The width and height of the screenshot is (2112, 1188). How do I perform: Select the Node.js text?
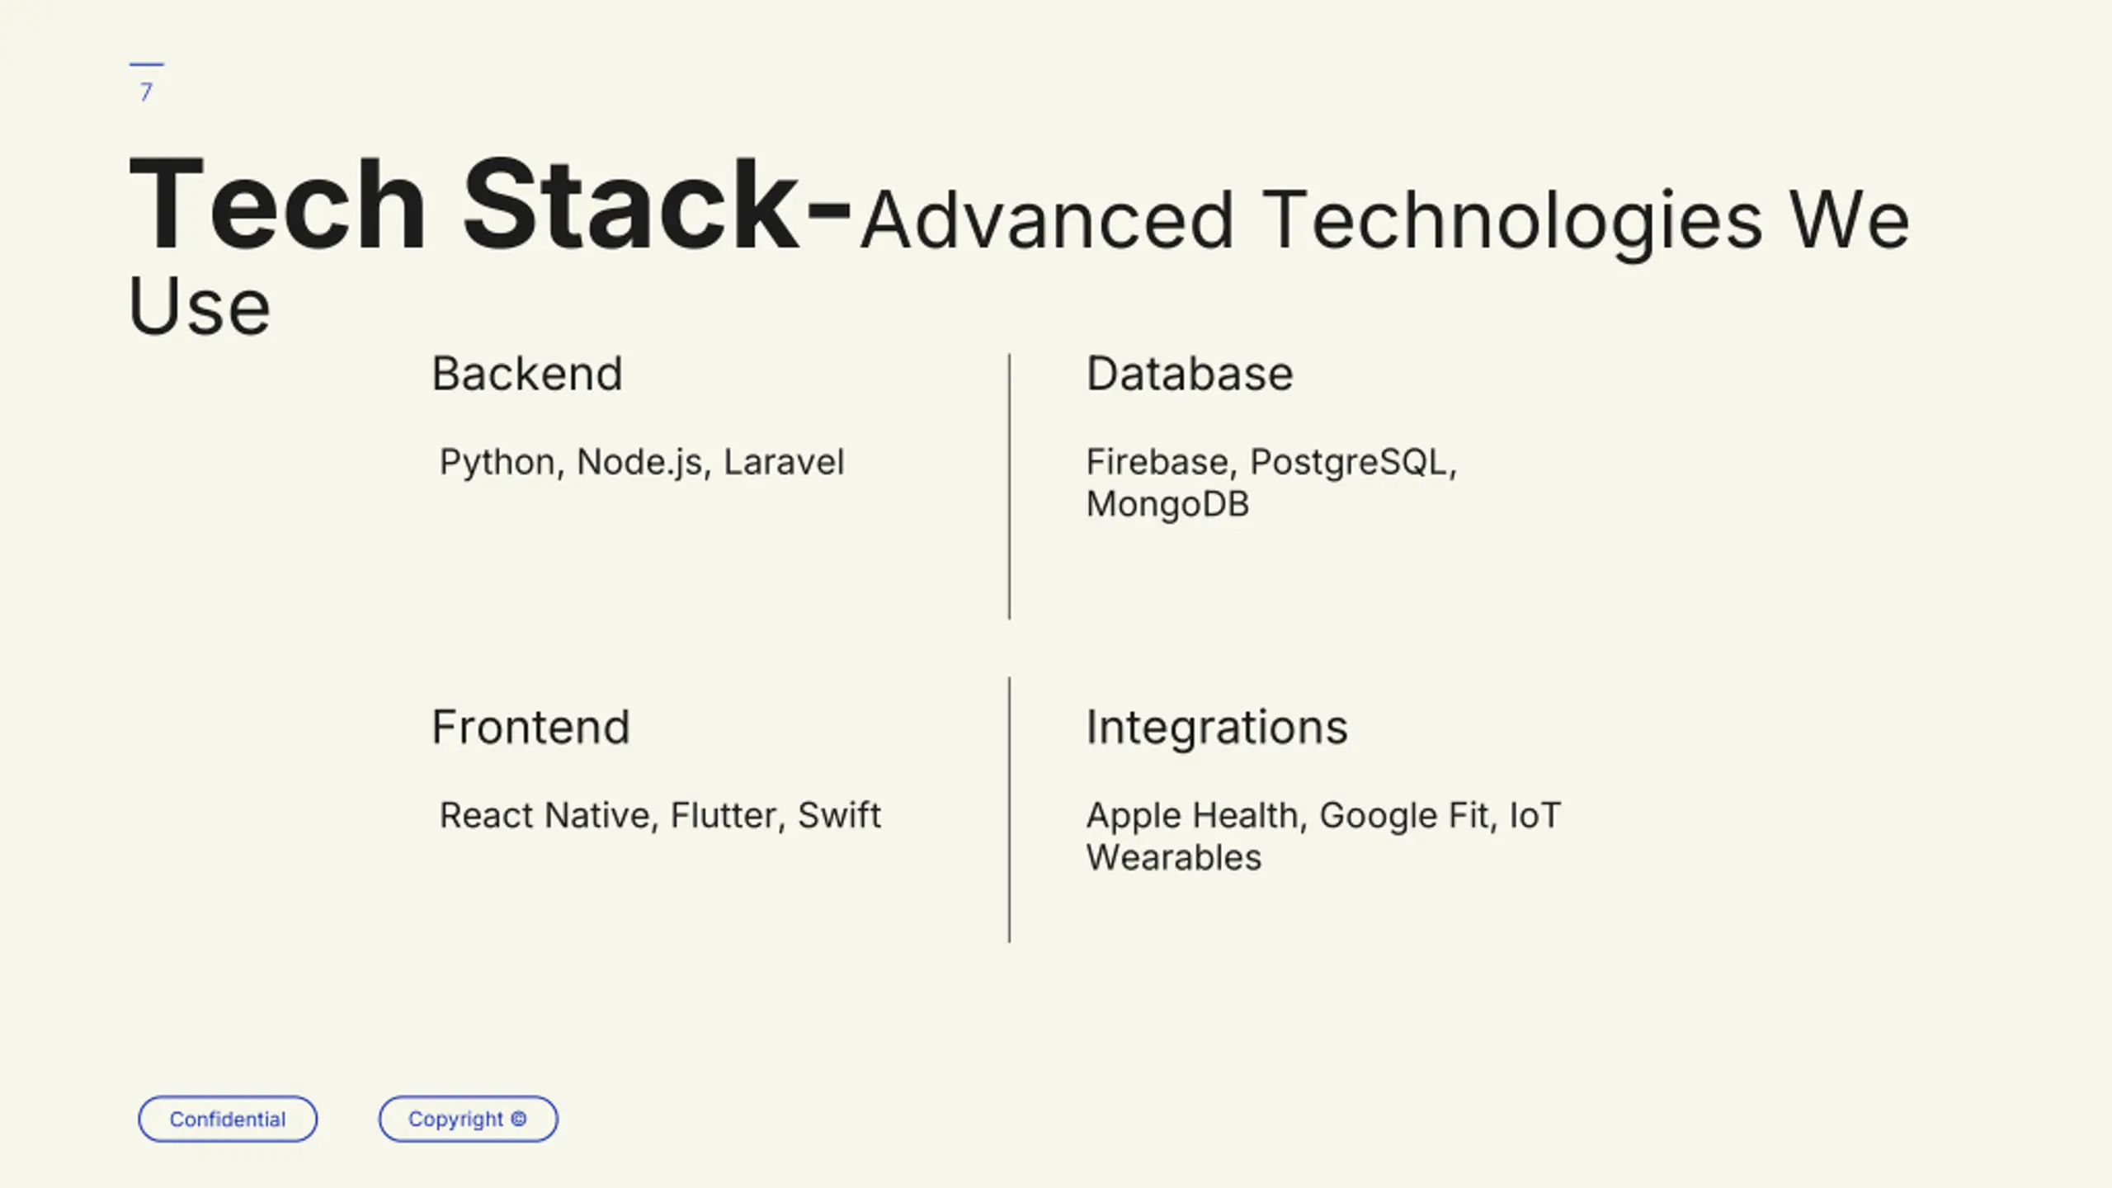639,462
